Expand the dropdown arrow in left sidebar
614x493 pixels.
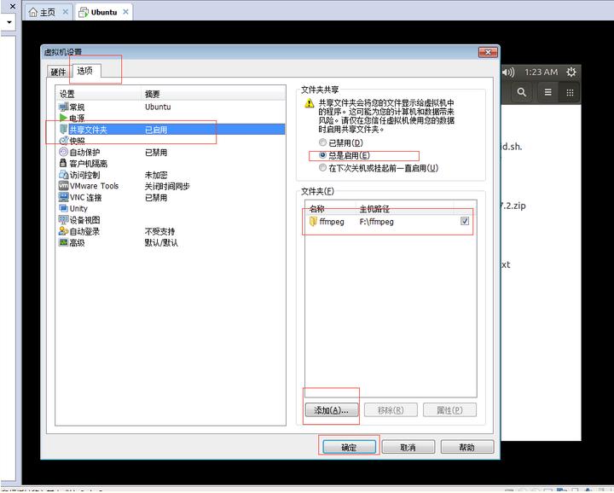[9, 22]
